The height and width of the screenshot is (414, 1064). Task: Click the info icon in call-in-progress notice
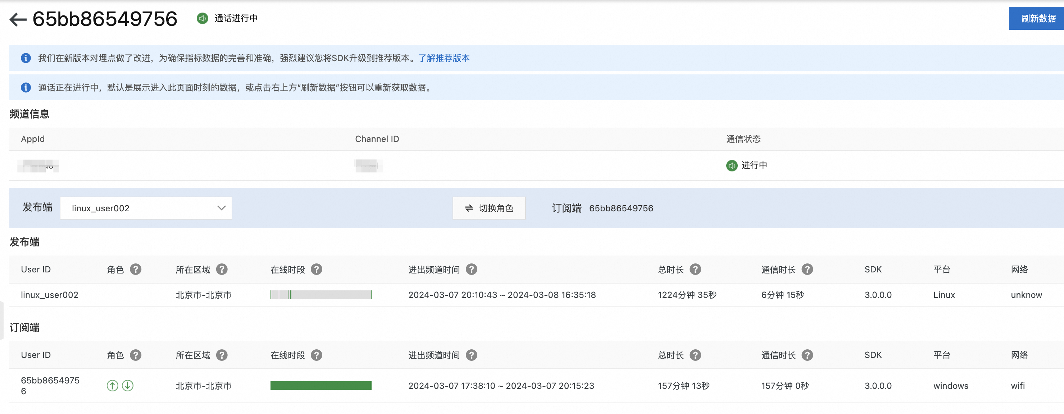pyautogui.click(x=26, y=87)
